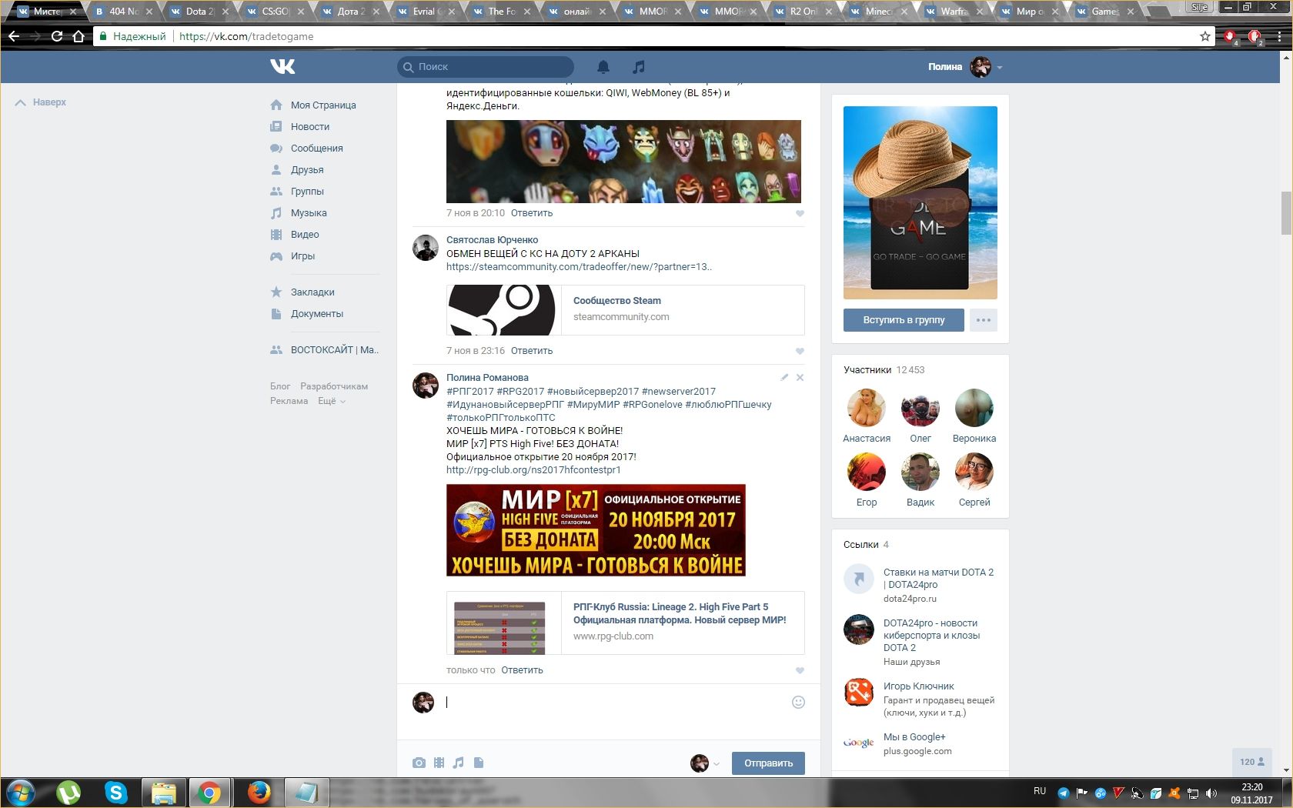
Task: Open group actions with the three-dots button
Action: tap(984, 320)
